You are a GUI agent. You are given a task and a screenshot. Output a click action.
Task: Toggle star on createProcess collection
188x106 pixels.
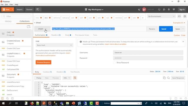[24, 53]
